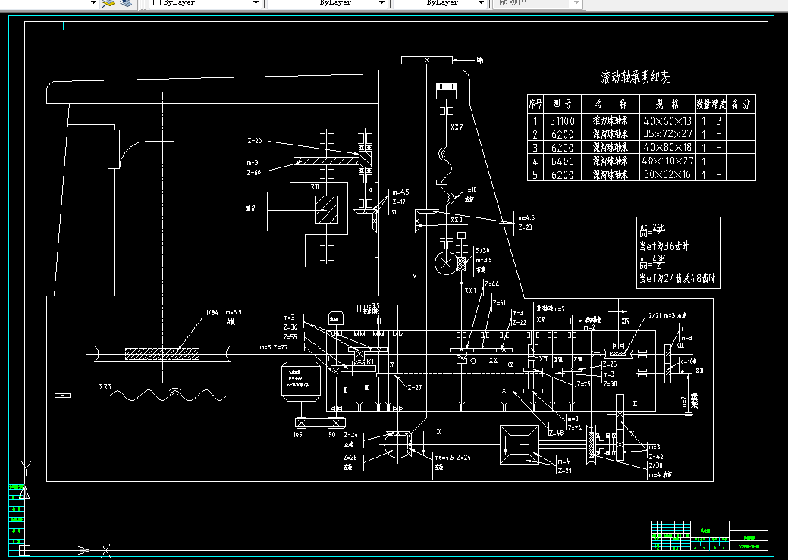This screenshot has height=560, width=788.
Task: Select the Z=42 gear label
Action: point(656,456)
